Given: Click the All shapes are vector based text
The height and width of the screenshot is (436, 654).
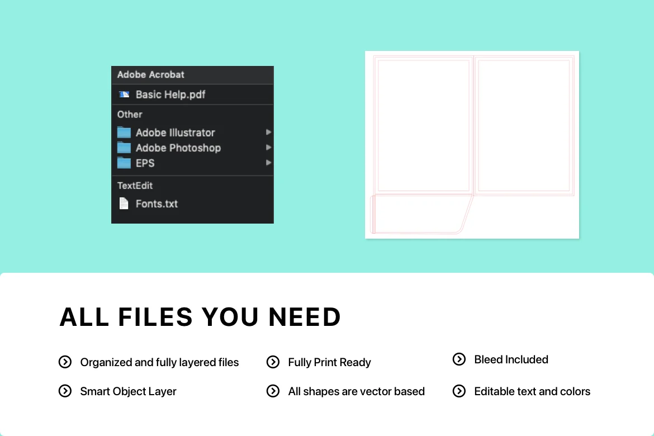Looking at the screenshot, I should point(356,391).
